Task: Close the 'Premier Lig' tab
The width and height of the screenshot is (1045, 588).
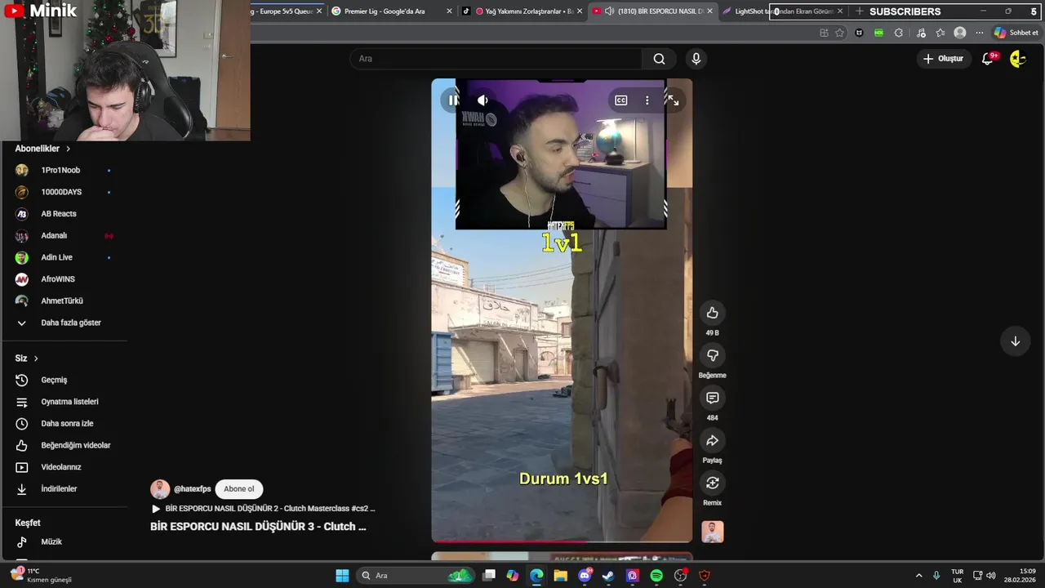Action: tap(449, 11)
